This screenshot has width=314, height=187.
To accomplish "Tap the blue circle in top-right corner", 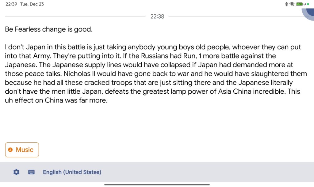I will coord(309,13).
